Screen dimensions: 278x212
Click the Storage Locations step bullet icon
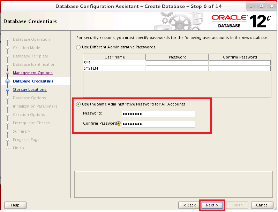tap(7, 90)
